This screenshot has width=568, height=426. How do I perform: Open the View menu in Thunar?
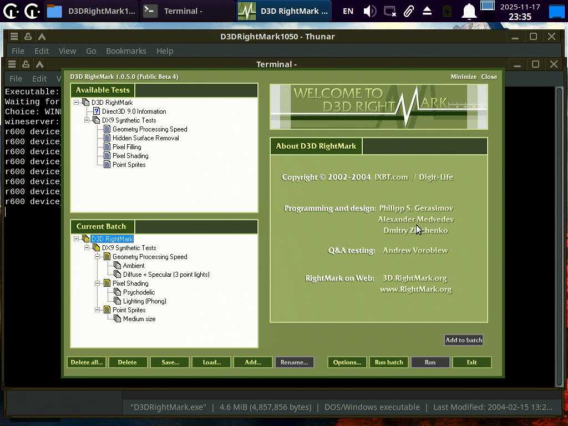[x=67, y=51]
